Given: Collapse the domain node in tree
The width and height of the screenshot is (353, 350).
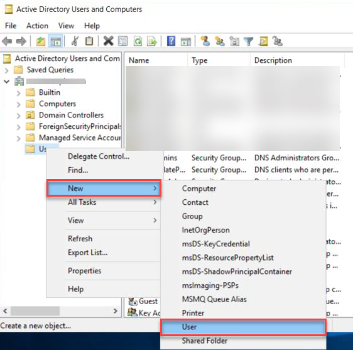Looking at the screenshot, I should 7,81.
